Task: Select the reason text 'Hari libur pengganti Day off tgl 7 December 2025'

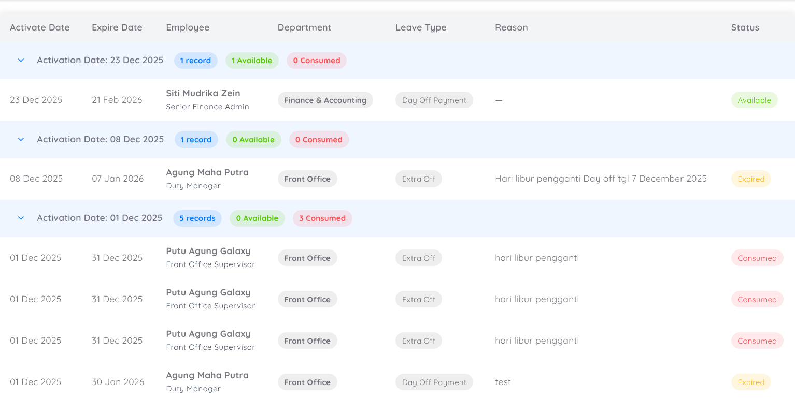Action: [601, 179]
